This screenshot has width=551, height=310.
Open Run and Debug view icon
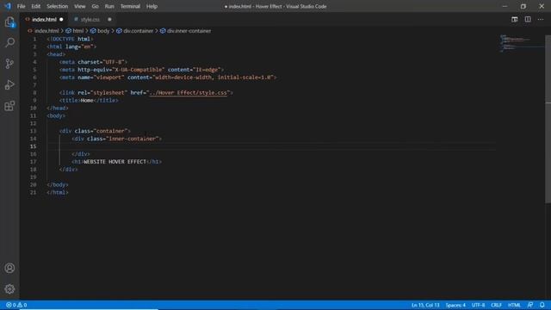tap(9, 84)
